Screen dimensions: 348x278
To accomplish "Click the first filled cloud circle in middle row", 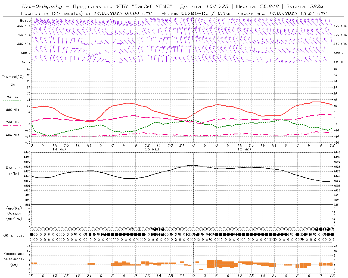I will (x=32, y=234).
